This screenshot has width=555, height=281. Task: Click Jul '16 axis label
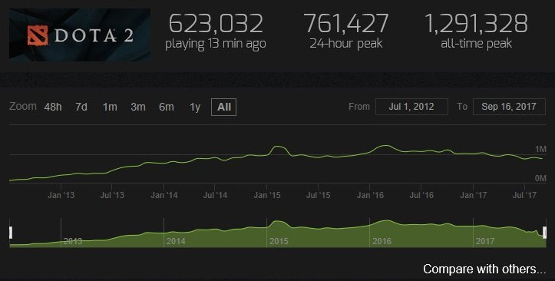(421, 195)
